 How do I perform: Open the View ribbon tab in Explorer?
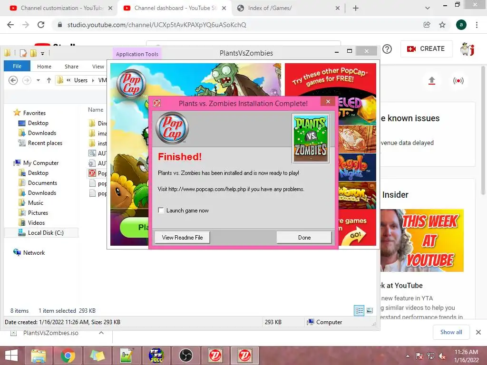click(x=98, y=67)
